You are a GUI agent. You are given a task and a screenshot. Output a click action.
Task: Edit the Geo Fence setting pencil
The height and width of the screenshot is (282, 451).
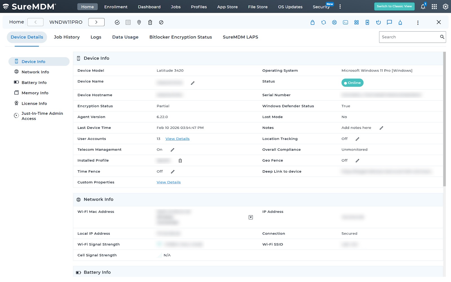tap(357, 160)
